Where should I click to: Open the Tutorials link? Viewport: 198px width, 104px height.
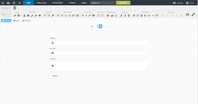tap(178, 3)
